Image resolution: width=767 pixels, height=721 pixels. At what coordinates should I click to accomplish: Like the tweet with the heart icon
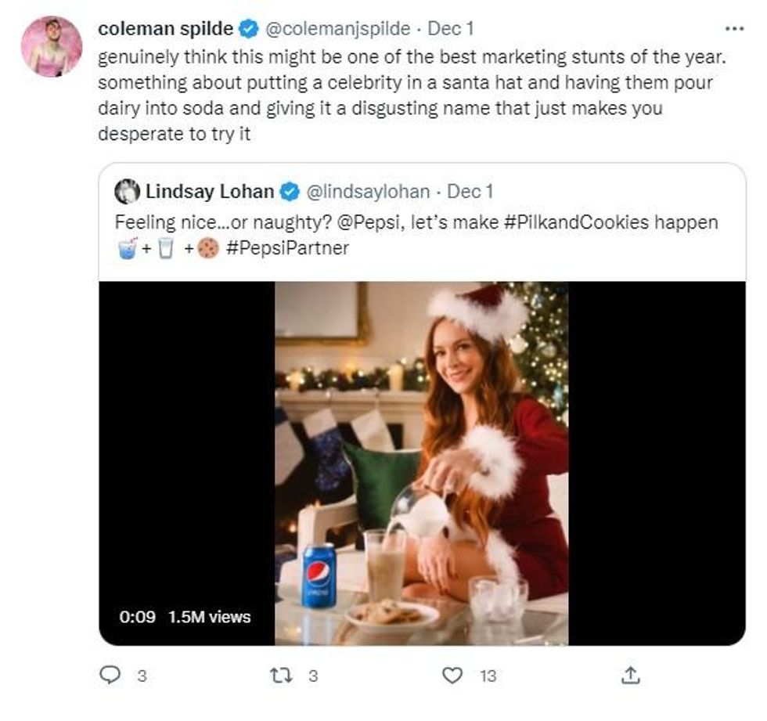[452, 675]
